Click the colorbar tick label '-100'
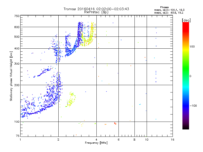203x152 pixels. tap(193, 106)
